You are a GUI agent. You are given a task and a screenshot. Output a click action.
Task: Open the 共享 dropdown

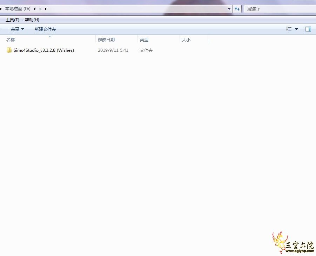(x=17, y=29)
